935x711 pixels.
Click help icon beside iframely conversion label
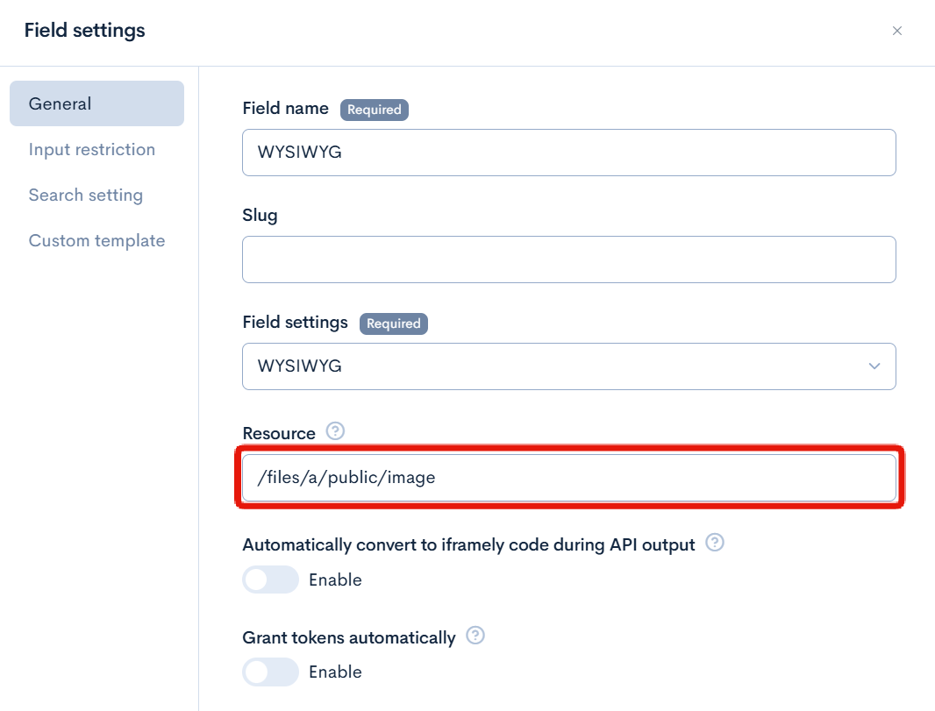(x=716, y=544)
